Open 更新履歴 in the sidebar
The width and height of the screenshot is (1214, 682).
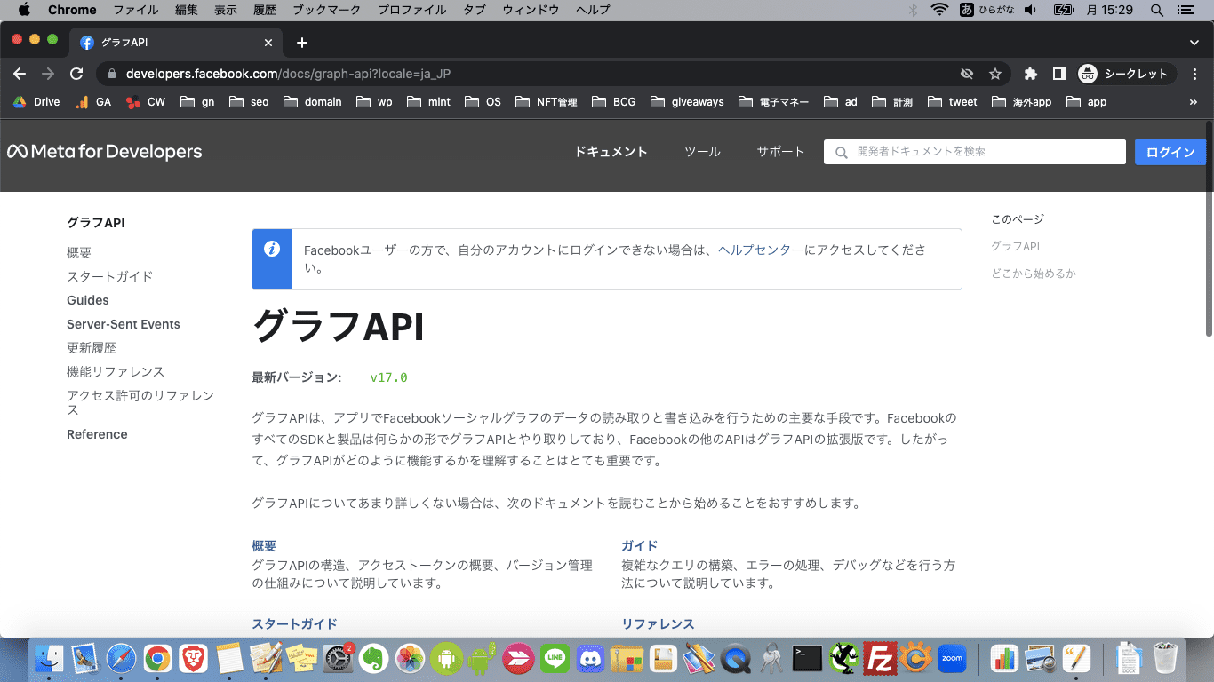point(92,348)
